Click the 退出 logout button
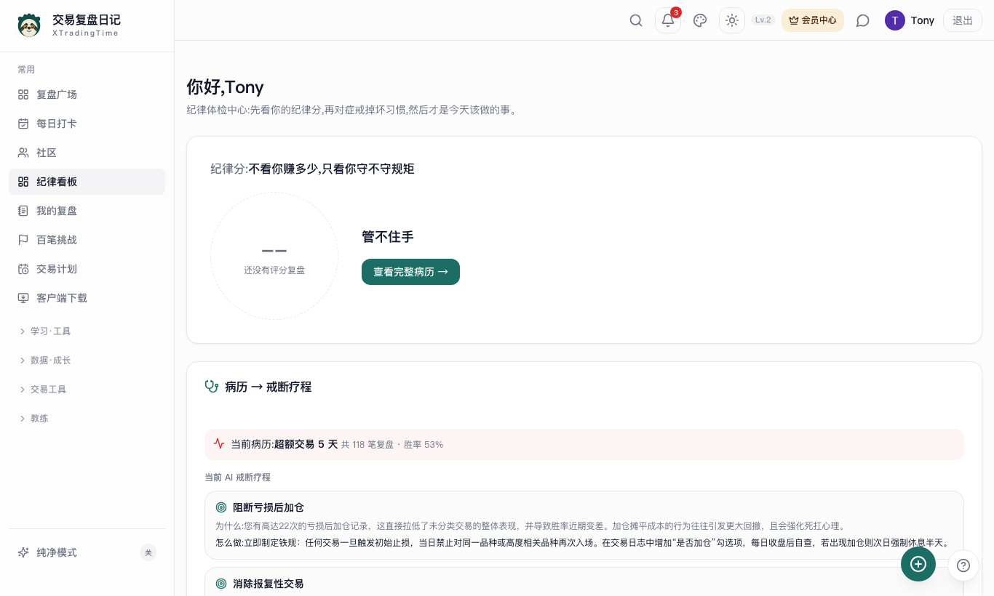This screenshot has width=994, height=596. point(963,20)
